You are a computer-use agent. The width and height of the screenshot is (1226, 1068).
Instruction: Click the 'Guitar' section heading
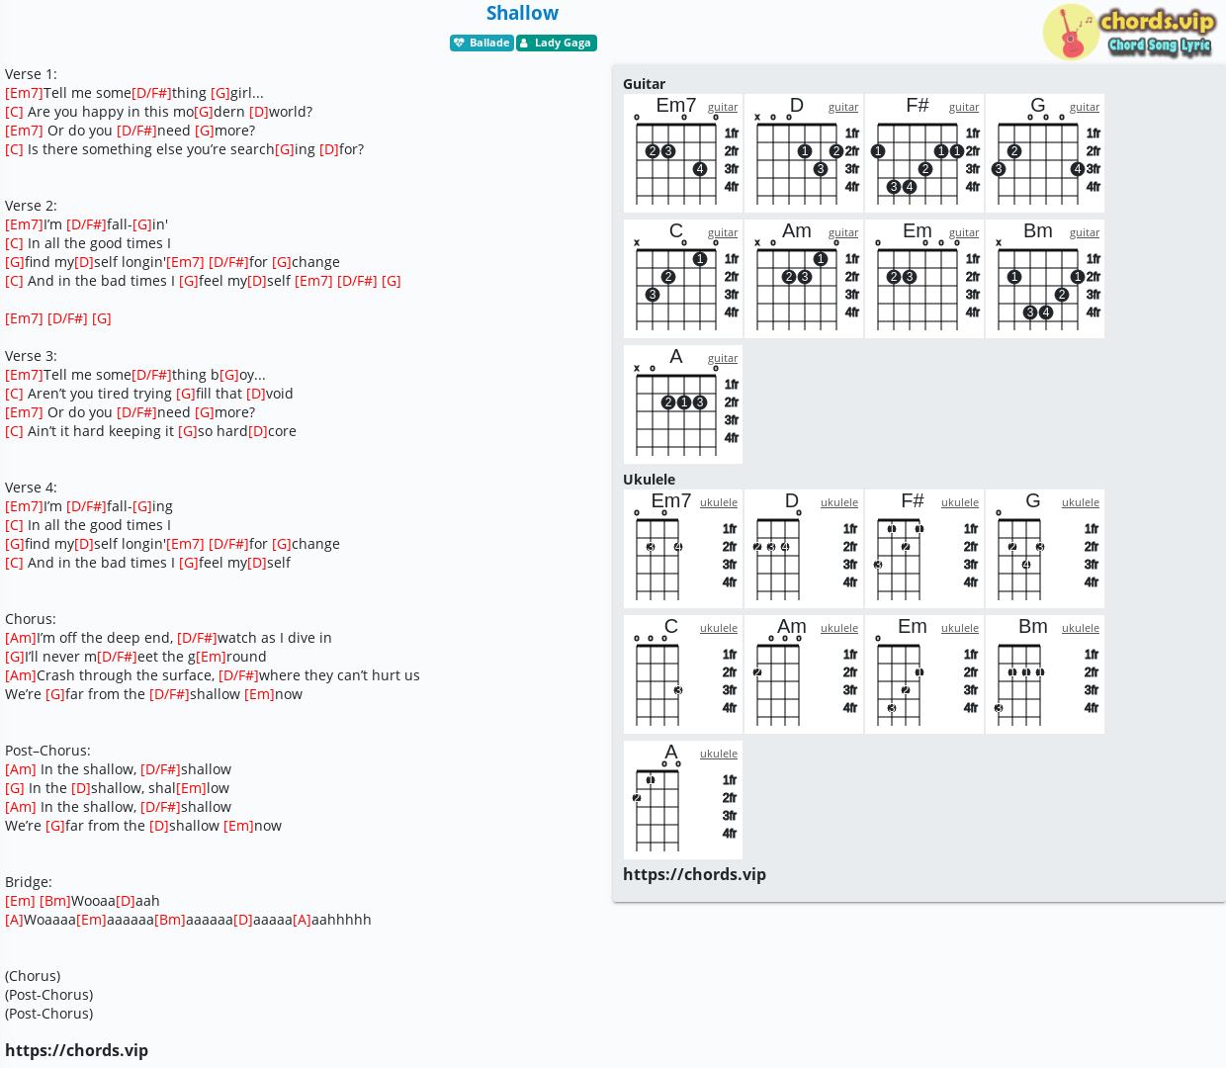[x=644, y=84]
